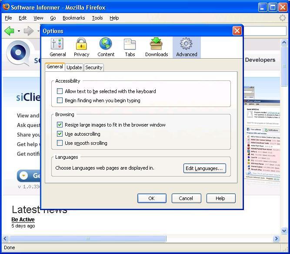Open the Privacy padlock category
290x254 pixels.
tap(81, 47)
